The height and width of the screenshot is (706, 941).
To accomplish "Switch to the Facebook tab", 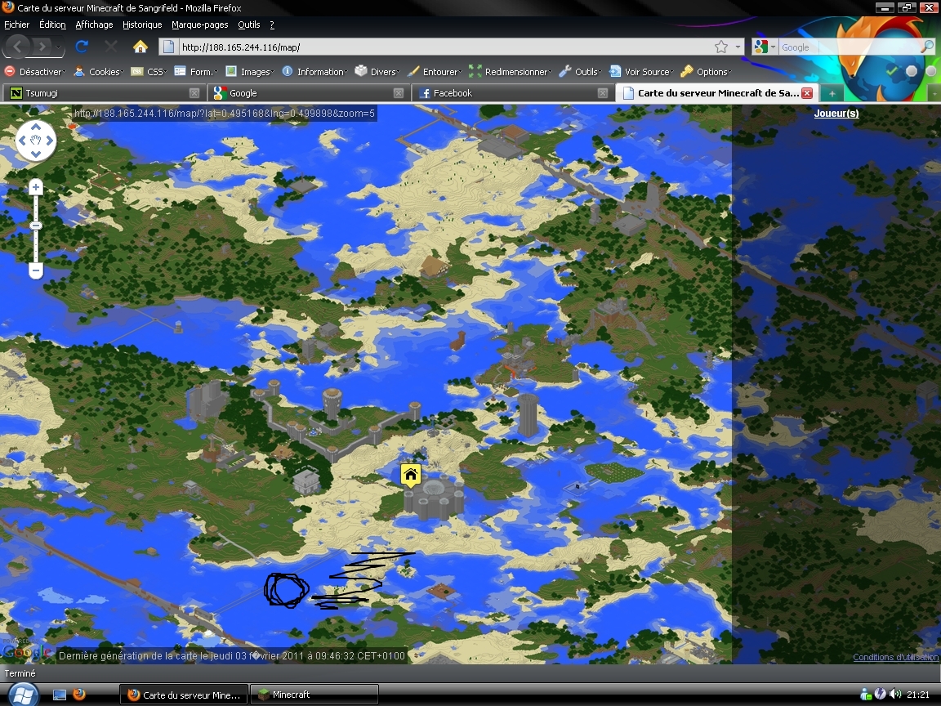I will point(512,93).
